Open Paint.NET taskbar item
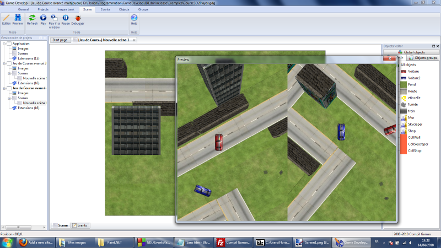This screenshot has width=441, height=248. click(x=114, y=242)
